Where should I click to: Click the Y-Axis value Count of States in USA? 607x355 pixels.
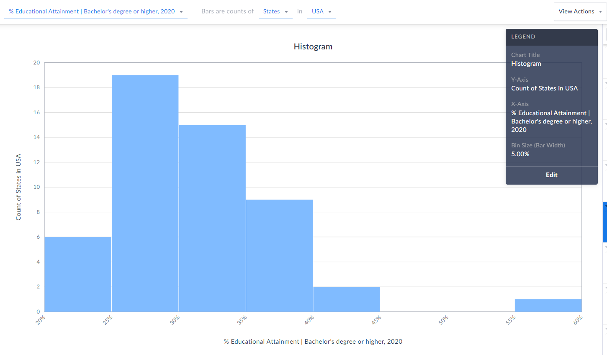(x=545, y=88)
